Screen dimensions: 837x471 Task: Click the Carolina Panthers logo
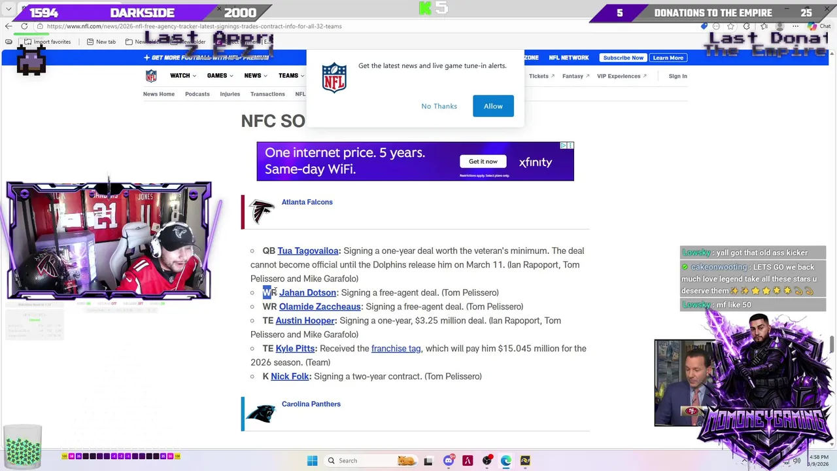pos(261,413)
